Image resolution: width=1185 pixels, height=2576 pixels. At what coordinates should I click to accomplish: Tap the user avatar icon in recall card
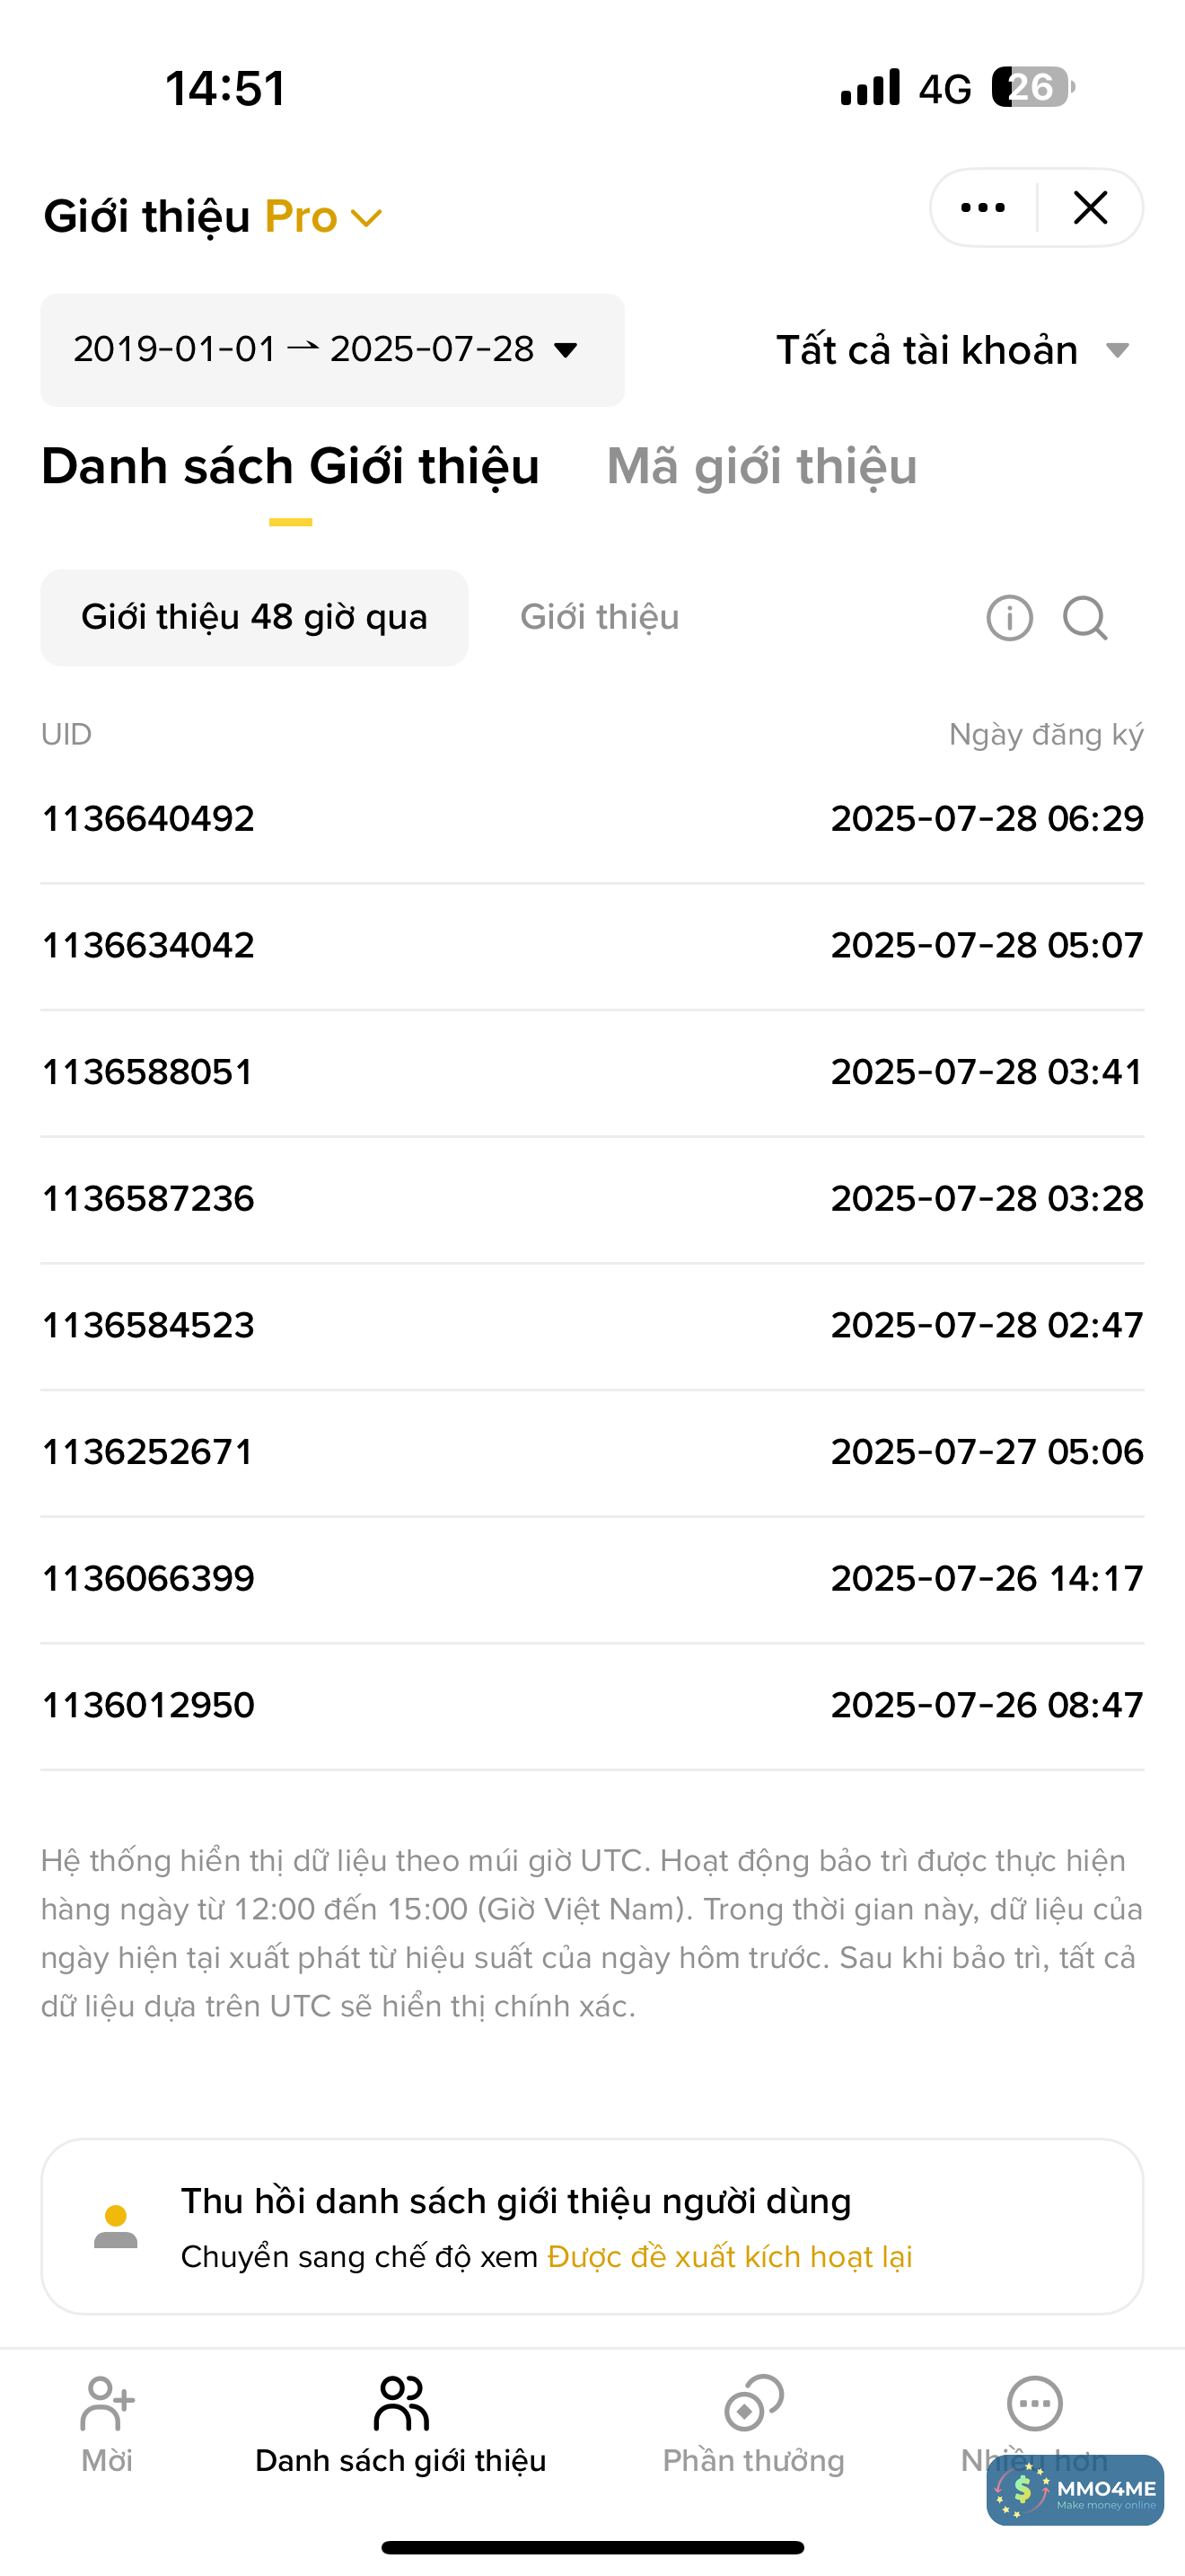coord(116,2226)
